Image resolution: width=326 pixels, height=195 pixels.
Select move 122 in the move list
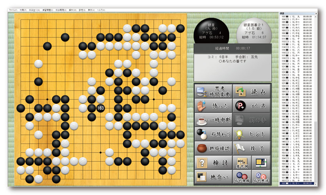(297, 69)
